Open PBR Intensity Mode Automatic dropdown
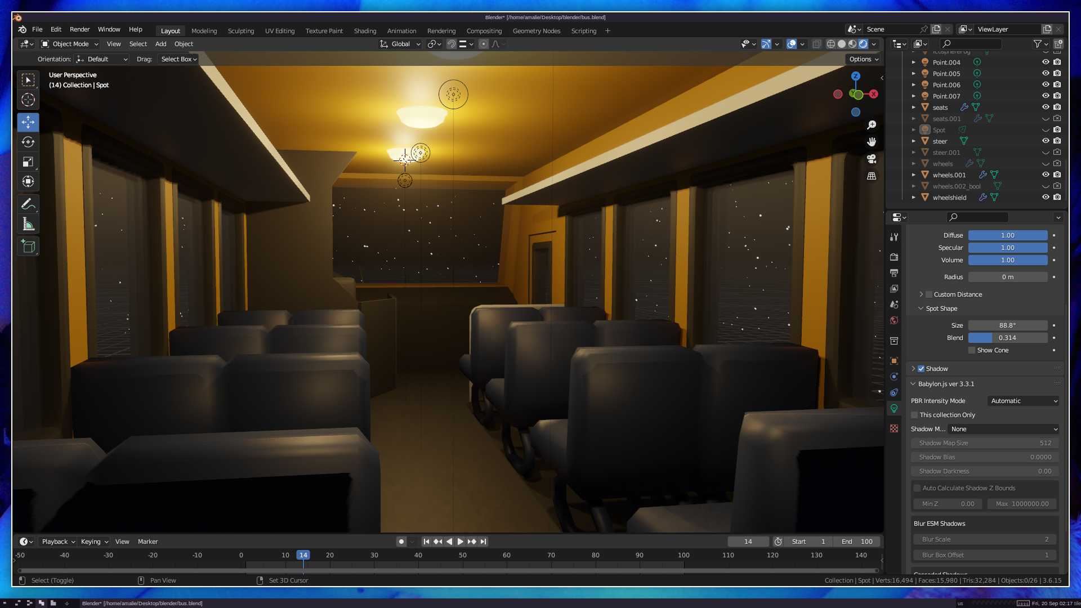1081x608 pixels. pyautogui.click(x=1024, y=401)
